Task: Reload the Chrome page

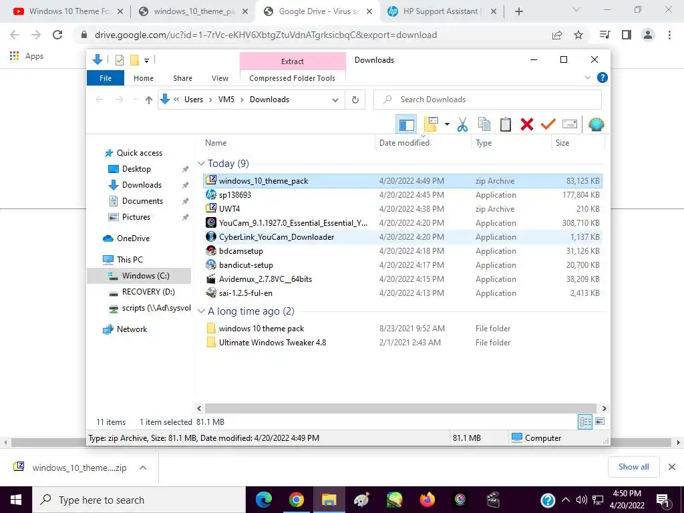Action: point(57,35)
